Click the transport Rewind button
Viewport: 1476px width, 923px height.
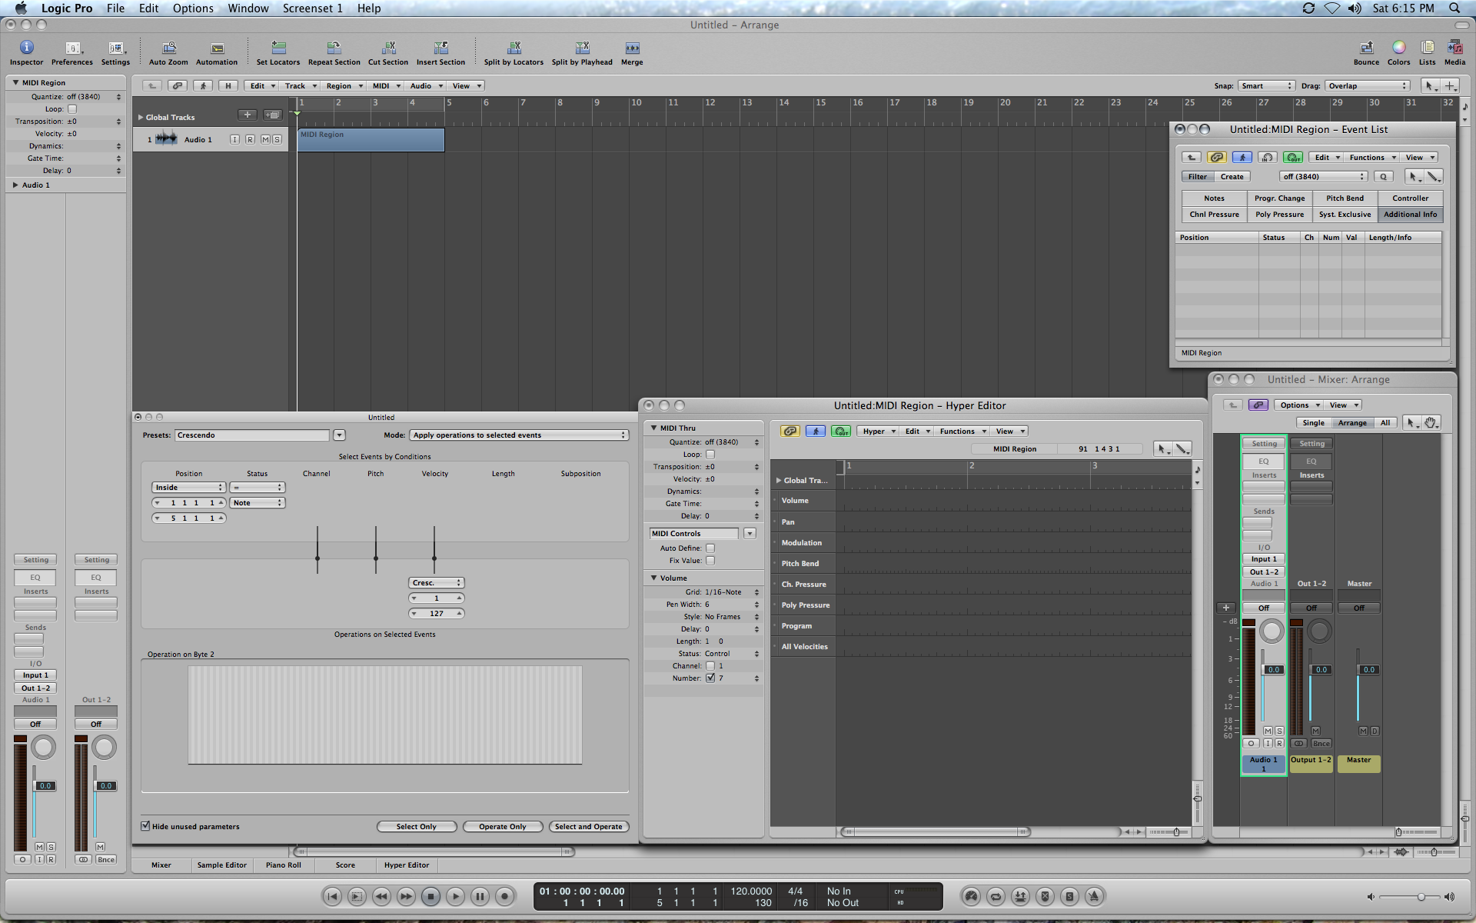pyautogui.click(x=381, y=896)
